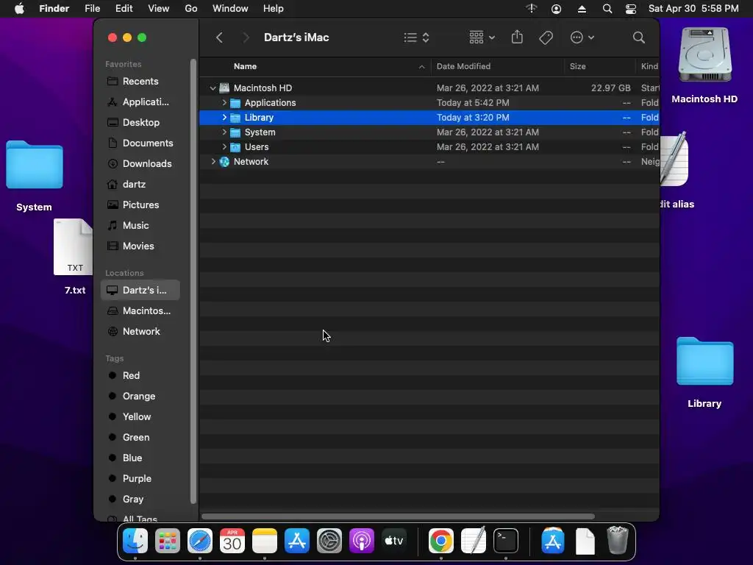Expand the System folder row
753x565 pixels.
[x=224, y=132]
